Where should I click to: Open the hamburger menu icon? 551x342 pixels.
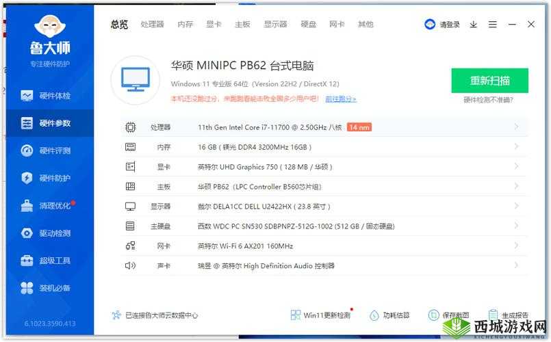493,24
